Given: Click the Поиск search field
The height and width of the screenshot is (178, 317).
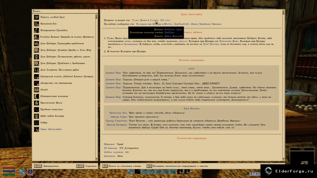Looking at the screenshot, I should point(65,11).
